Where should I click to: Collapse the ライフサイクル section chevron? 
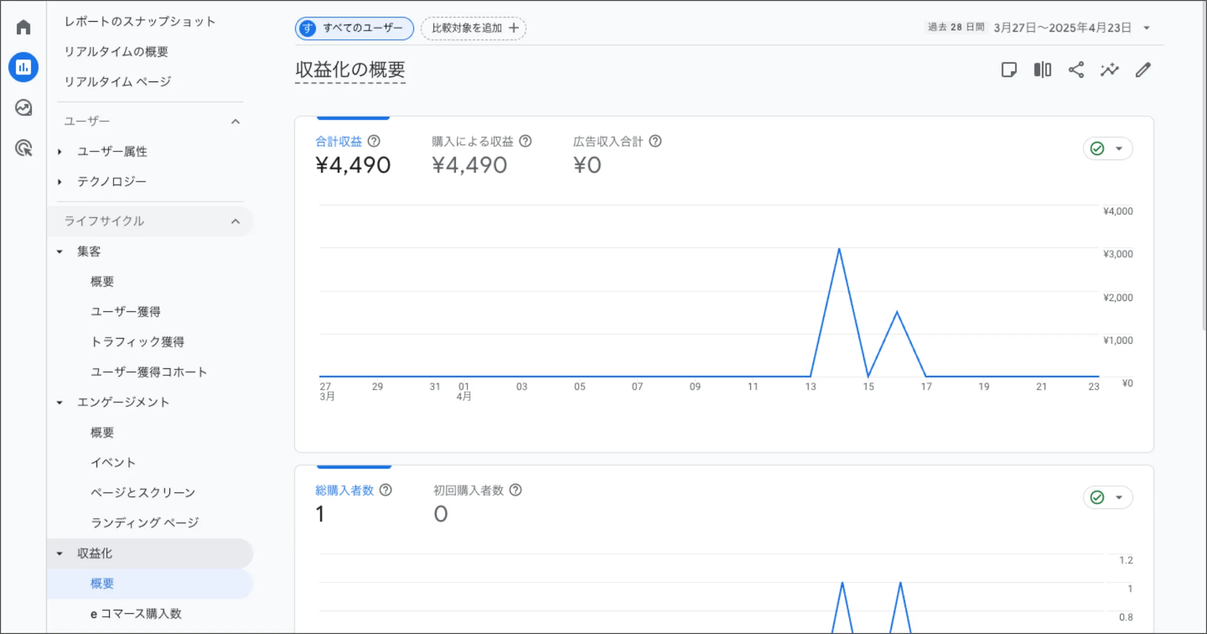click(235, 221)
